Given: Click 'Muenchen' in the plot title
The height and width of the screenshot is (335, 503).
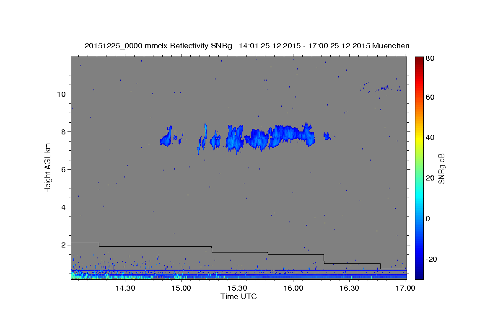Looking at the screenshot, I should point(391,46).
